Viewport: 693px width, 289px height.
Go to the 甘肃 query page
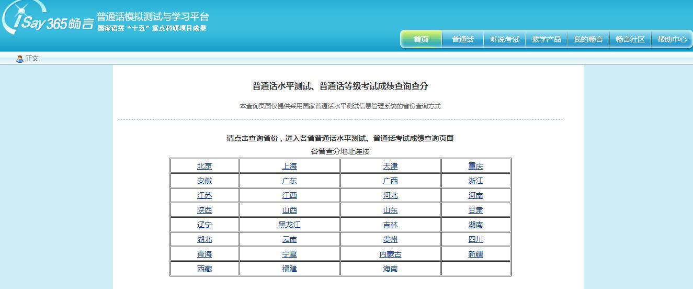coord(475,210)
